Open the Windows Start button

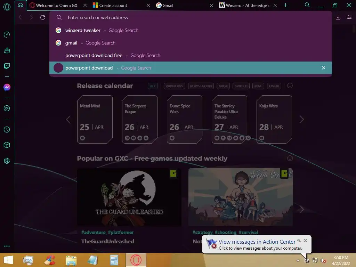click(x=8, y=260)
